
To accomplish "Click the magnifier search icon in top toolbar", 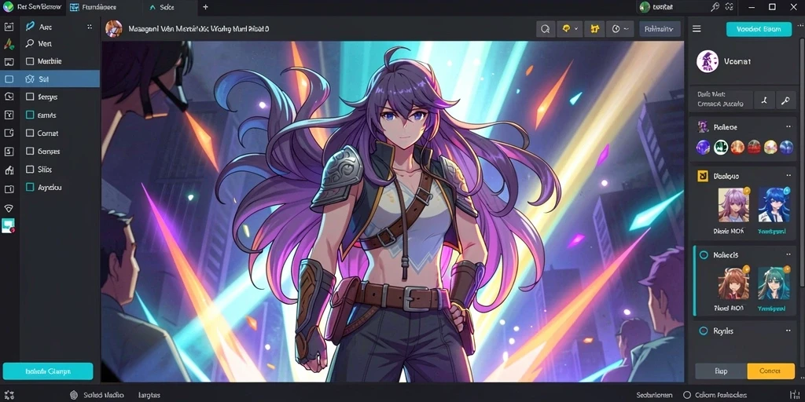I will [546, 29].
